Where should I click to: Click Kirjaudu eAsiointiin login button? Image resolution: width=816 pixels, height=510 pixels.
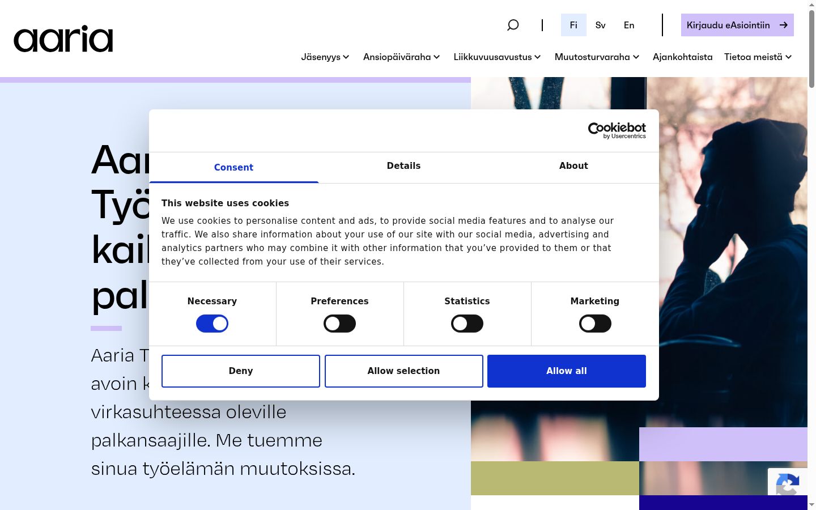tap(737, 25)
